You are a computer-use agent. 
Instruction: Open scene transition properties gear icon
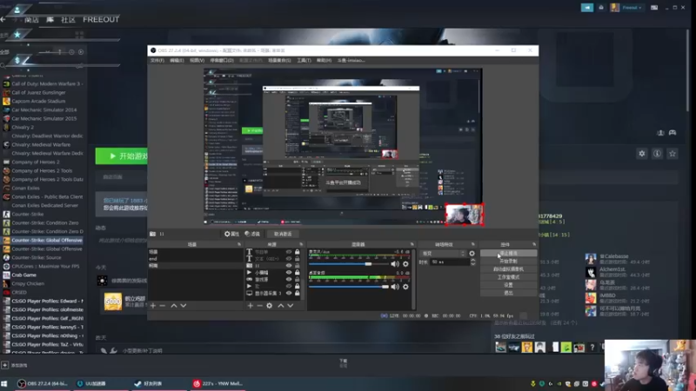pyautogui.click(x=472, y=254)
